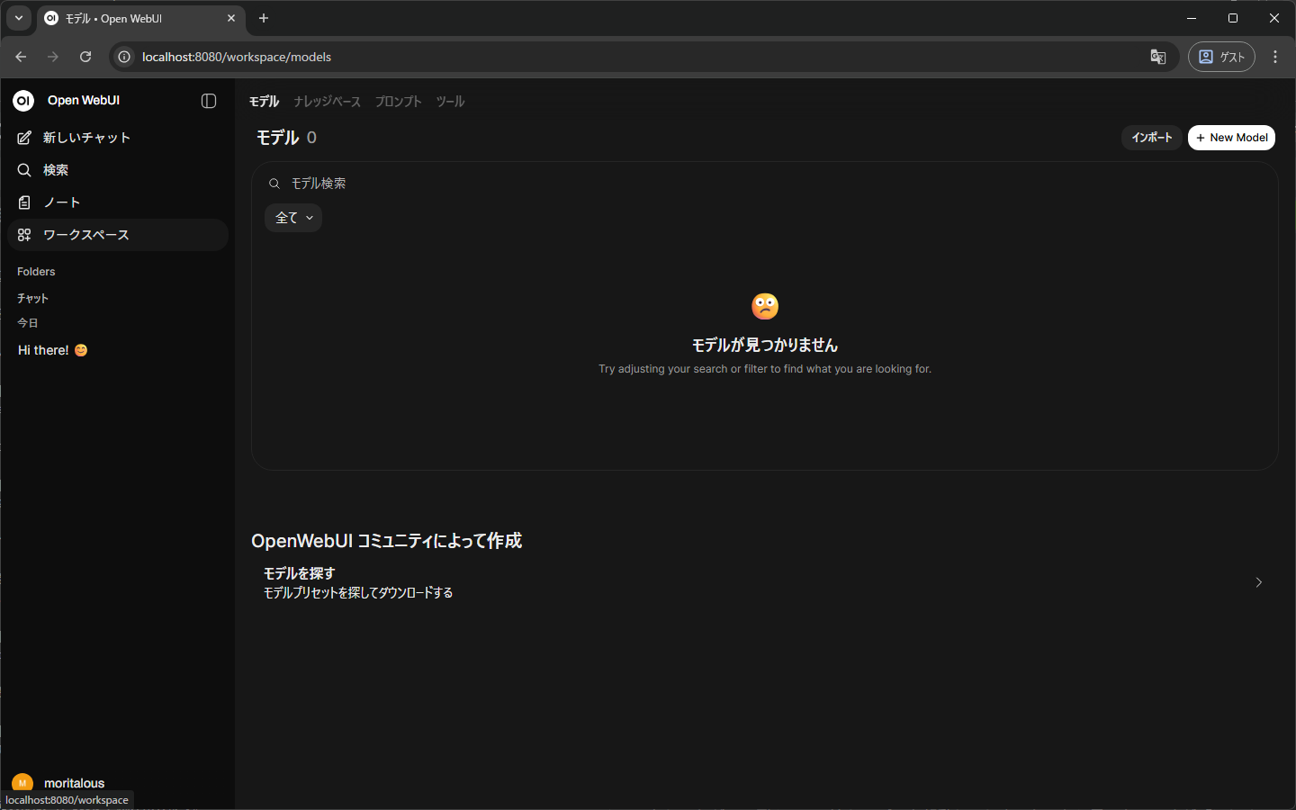
Task: Open the Chrome three-dot menu
Action: pyautogui.click(x=1275, y=57)
